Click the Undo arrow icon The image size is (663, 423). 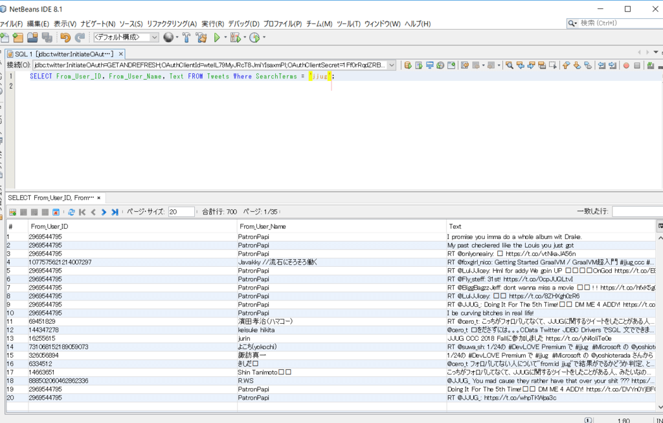[65, 38]
